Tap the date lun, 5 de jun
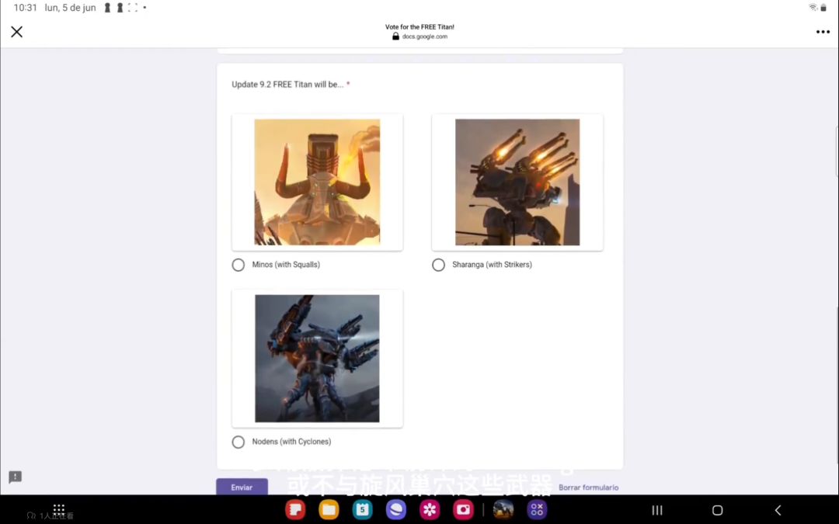Image resolution: width=839 pixels, height=524 pixels. coord(70,8)
